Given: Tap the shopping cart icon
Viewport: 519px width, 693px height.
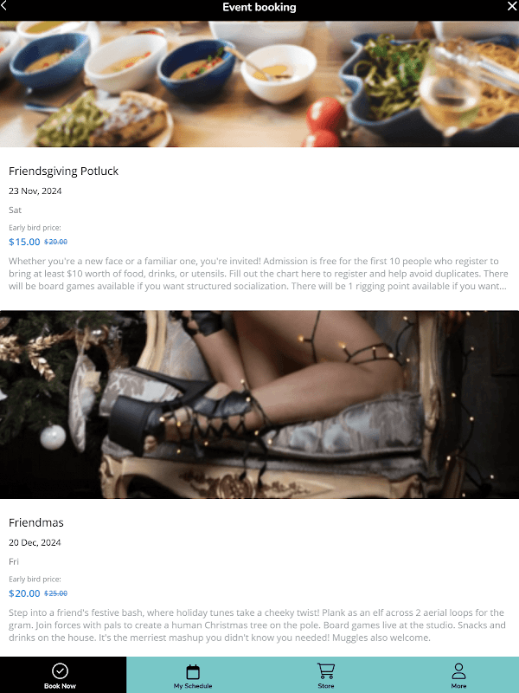Looking at the screenshot, I should [326, 670].
